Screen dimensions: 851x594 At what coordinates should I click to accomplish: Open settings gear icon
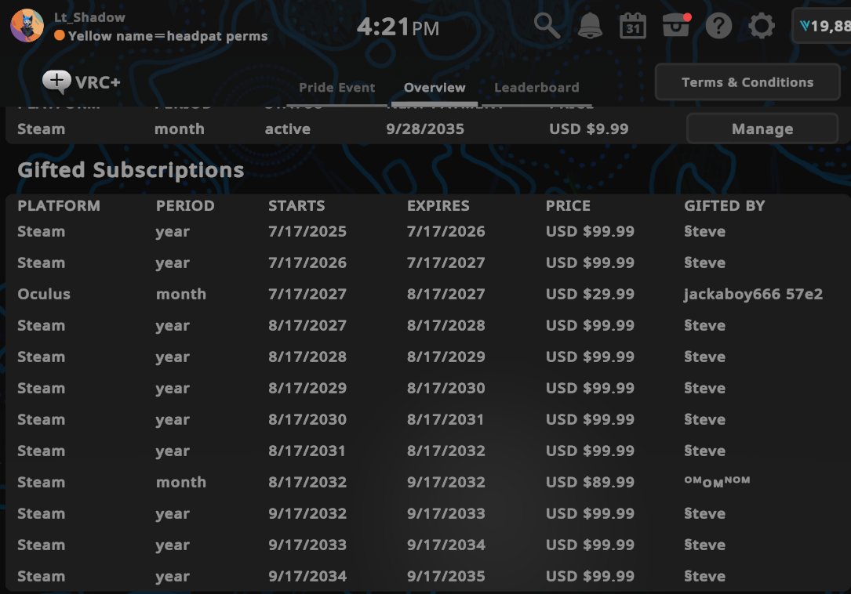[761, 26]
